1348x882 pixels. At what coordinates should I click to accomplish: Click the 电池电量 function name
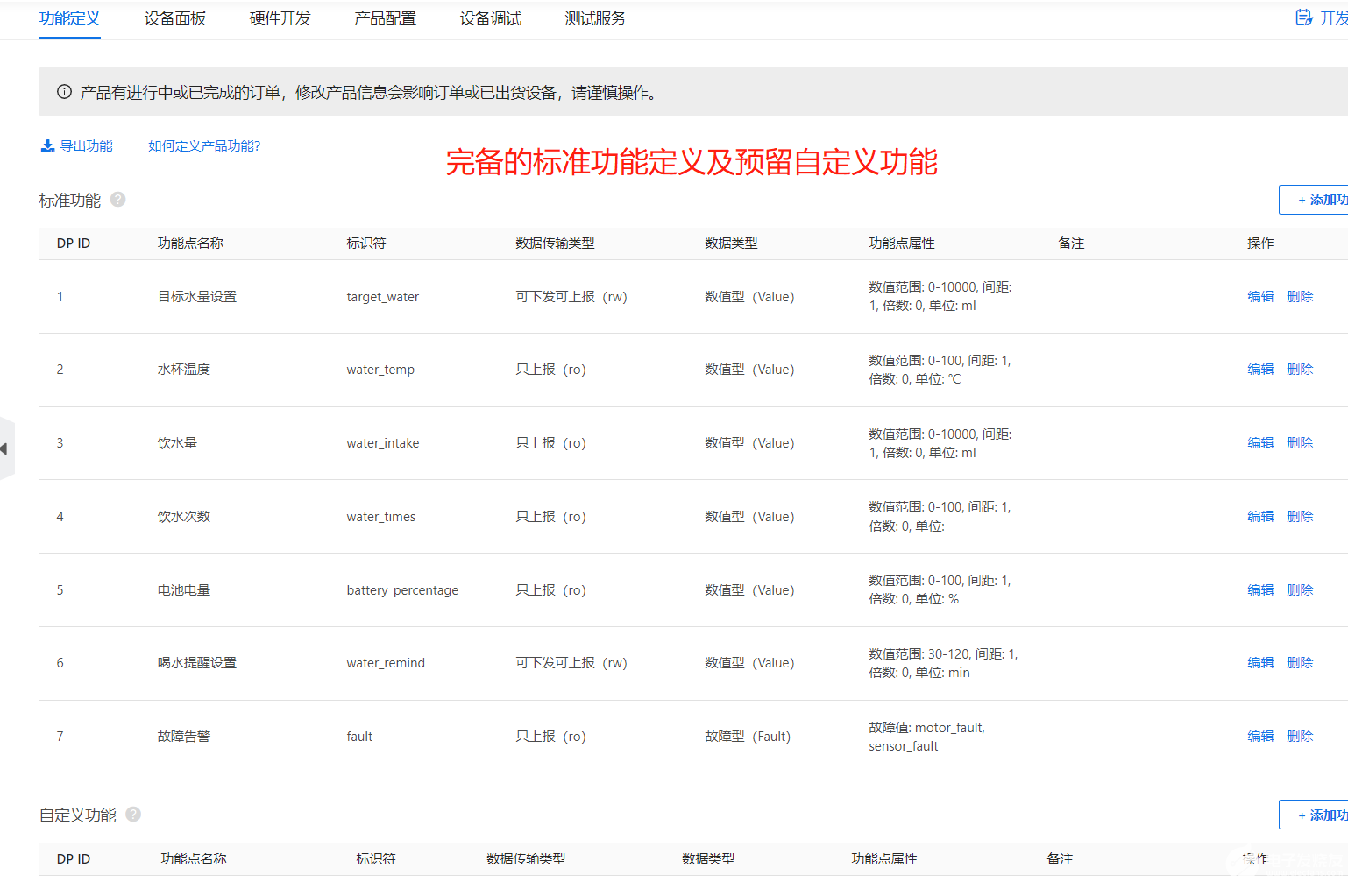pos(184,590)
